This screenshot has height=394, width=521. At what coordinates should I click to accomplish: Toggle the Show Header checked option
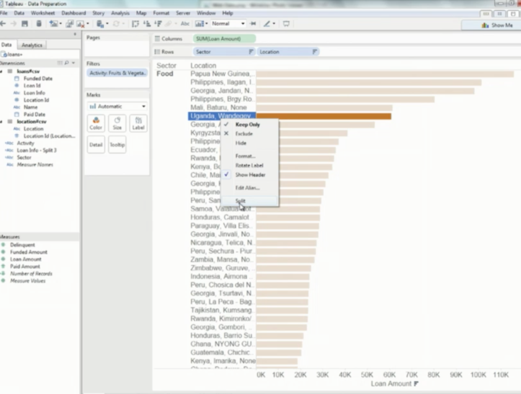[x=250, y=175]
